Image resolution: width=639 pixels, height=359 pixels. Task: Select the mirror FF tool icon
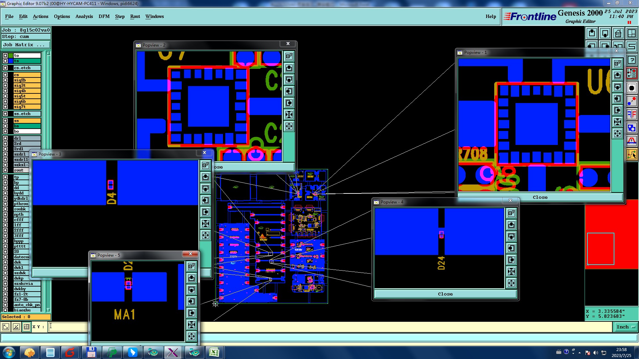click(x=631, y=115)
